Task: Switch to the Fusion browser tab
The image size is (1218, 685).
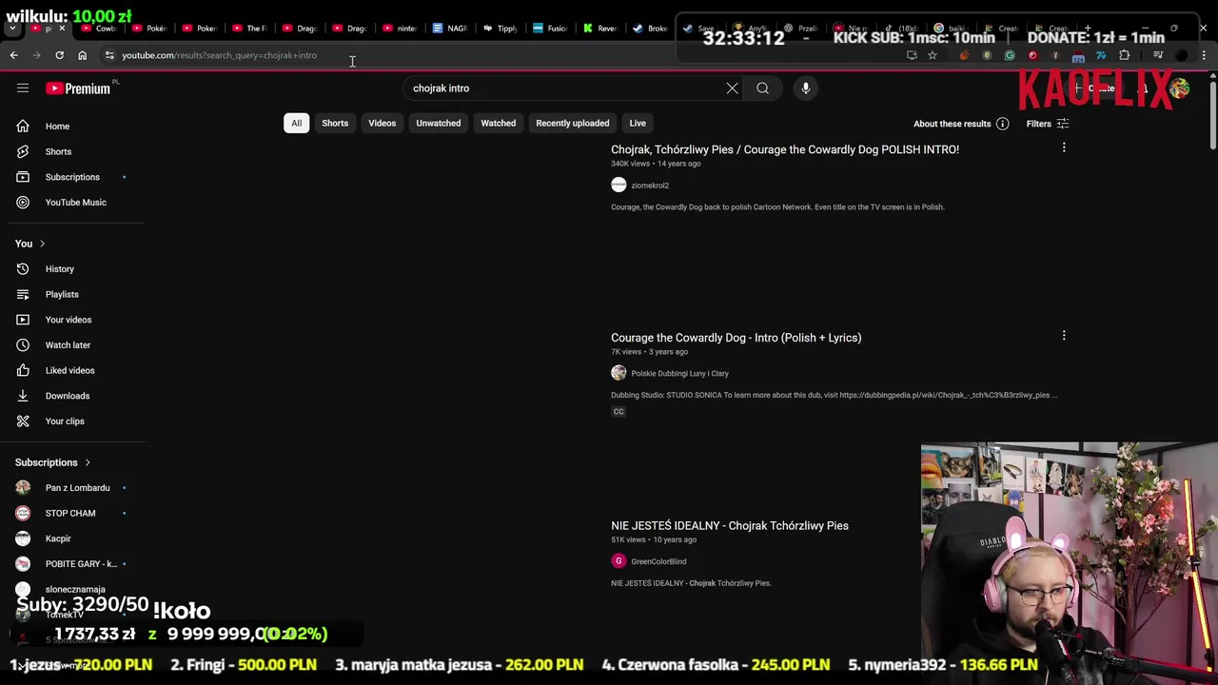Action: coord(550,29)
